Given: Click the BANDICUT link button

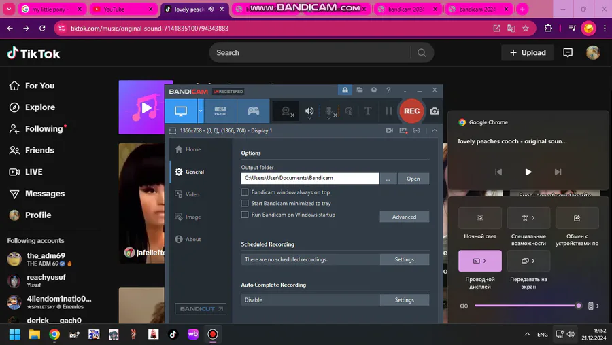Looking at the screenshot, I should (x=201, y=309).
